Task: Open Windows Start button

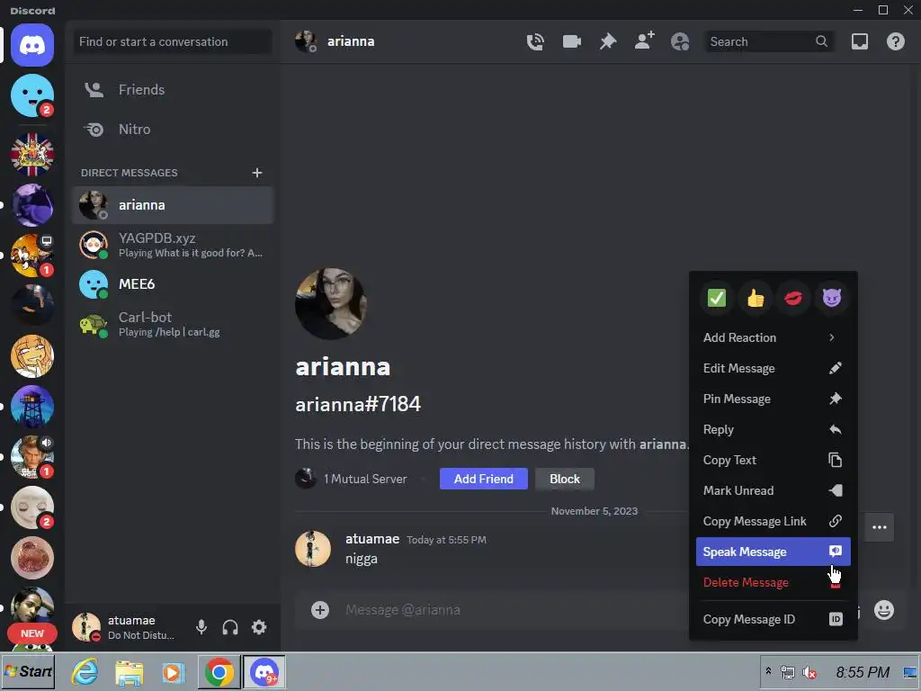Action: 28,671
